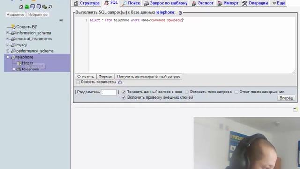300x169 pixels.
Task: Click the Вперёд button
Action: click(286, 98)
